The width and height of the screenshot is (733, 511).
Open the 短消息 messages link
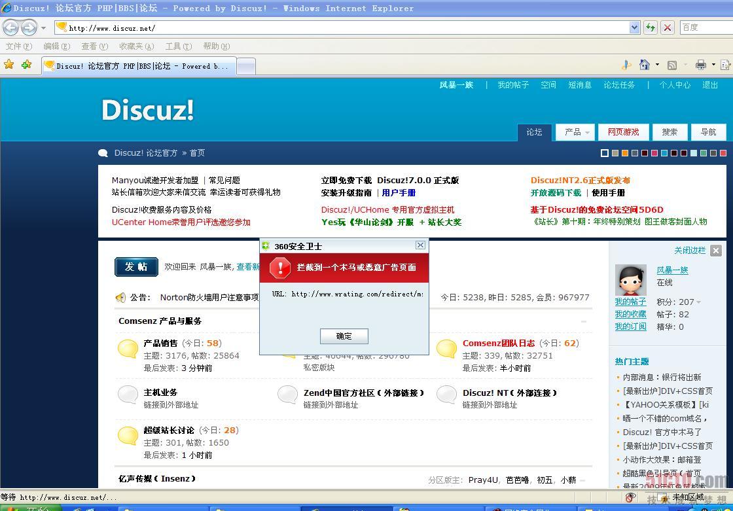(580, 84)
